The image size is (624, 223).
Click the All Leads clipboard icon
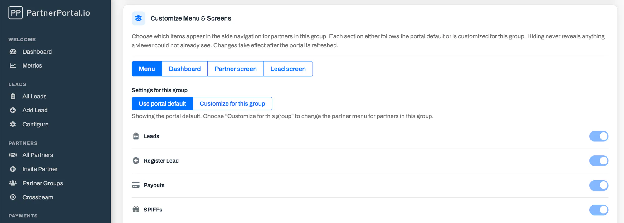(13, 97)
